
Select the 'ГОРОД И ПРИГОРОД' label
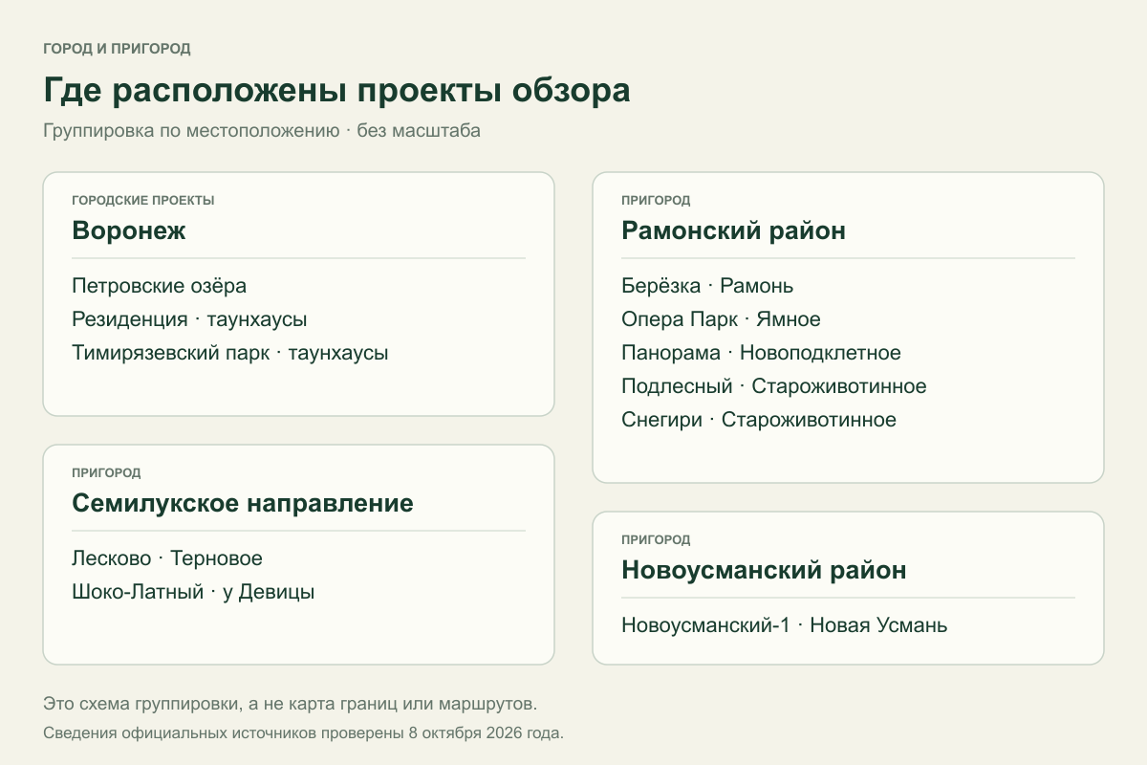117,48
